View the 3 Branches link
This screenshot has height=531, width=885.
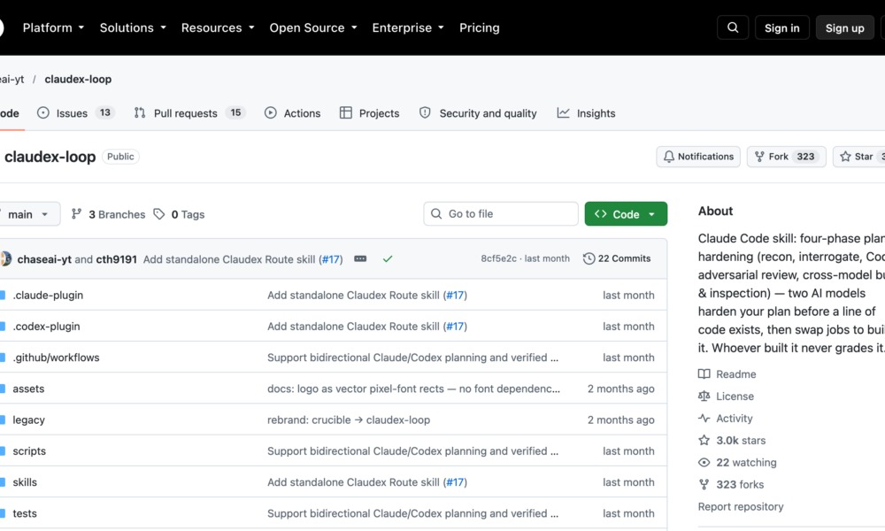108,214
